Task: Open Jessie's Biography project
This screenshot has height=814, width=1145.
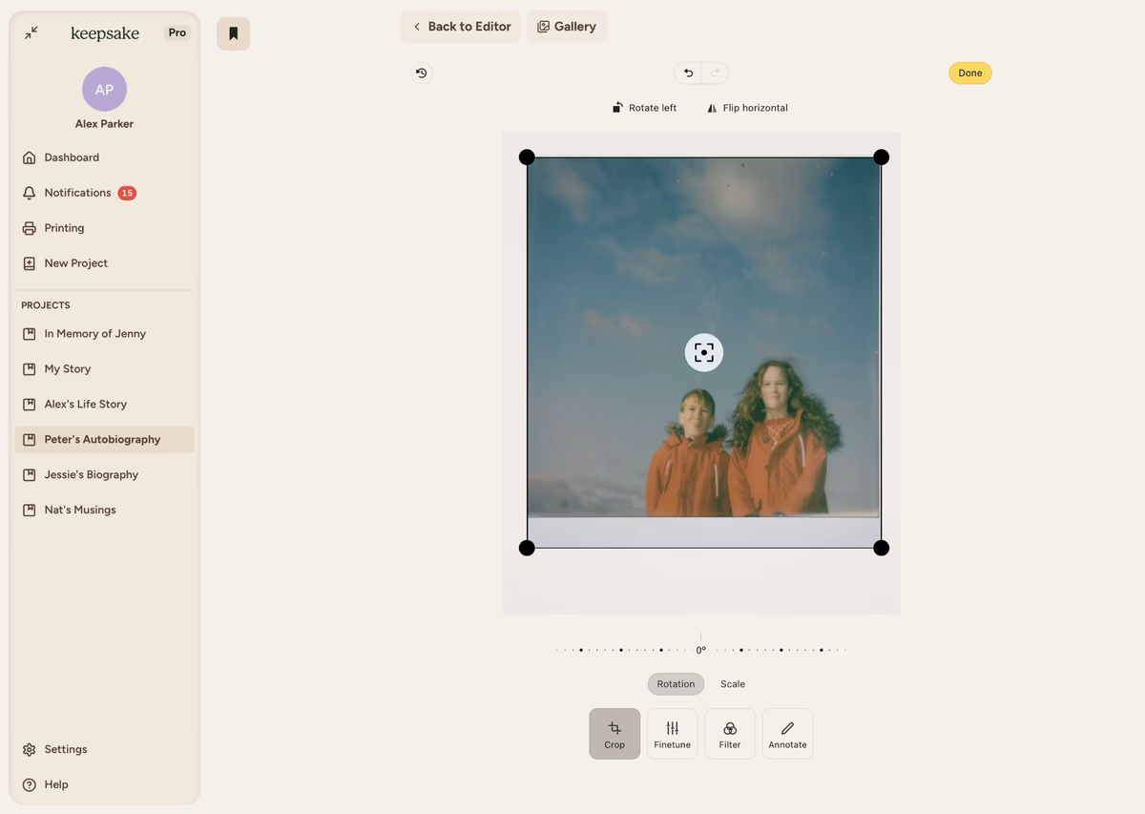Action: (91, 474)
